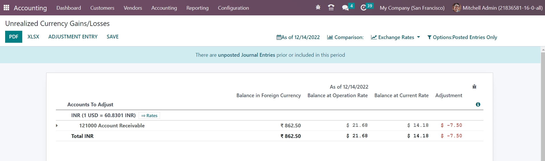Open the Exchange Rates dropdown
The width and height of the screenshot is (545, 161).
[395, 37]
